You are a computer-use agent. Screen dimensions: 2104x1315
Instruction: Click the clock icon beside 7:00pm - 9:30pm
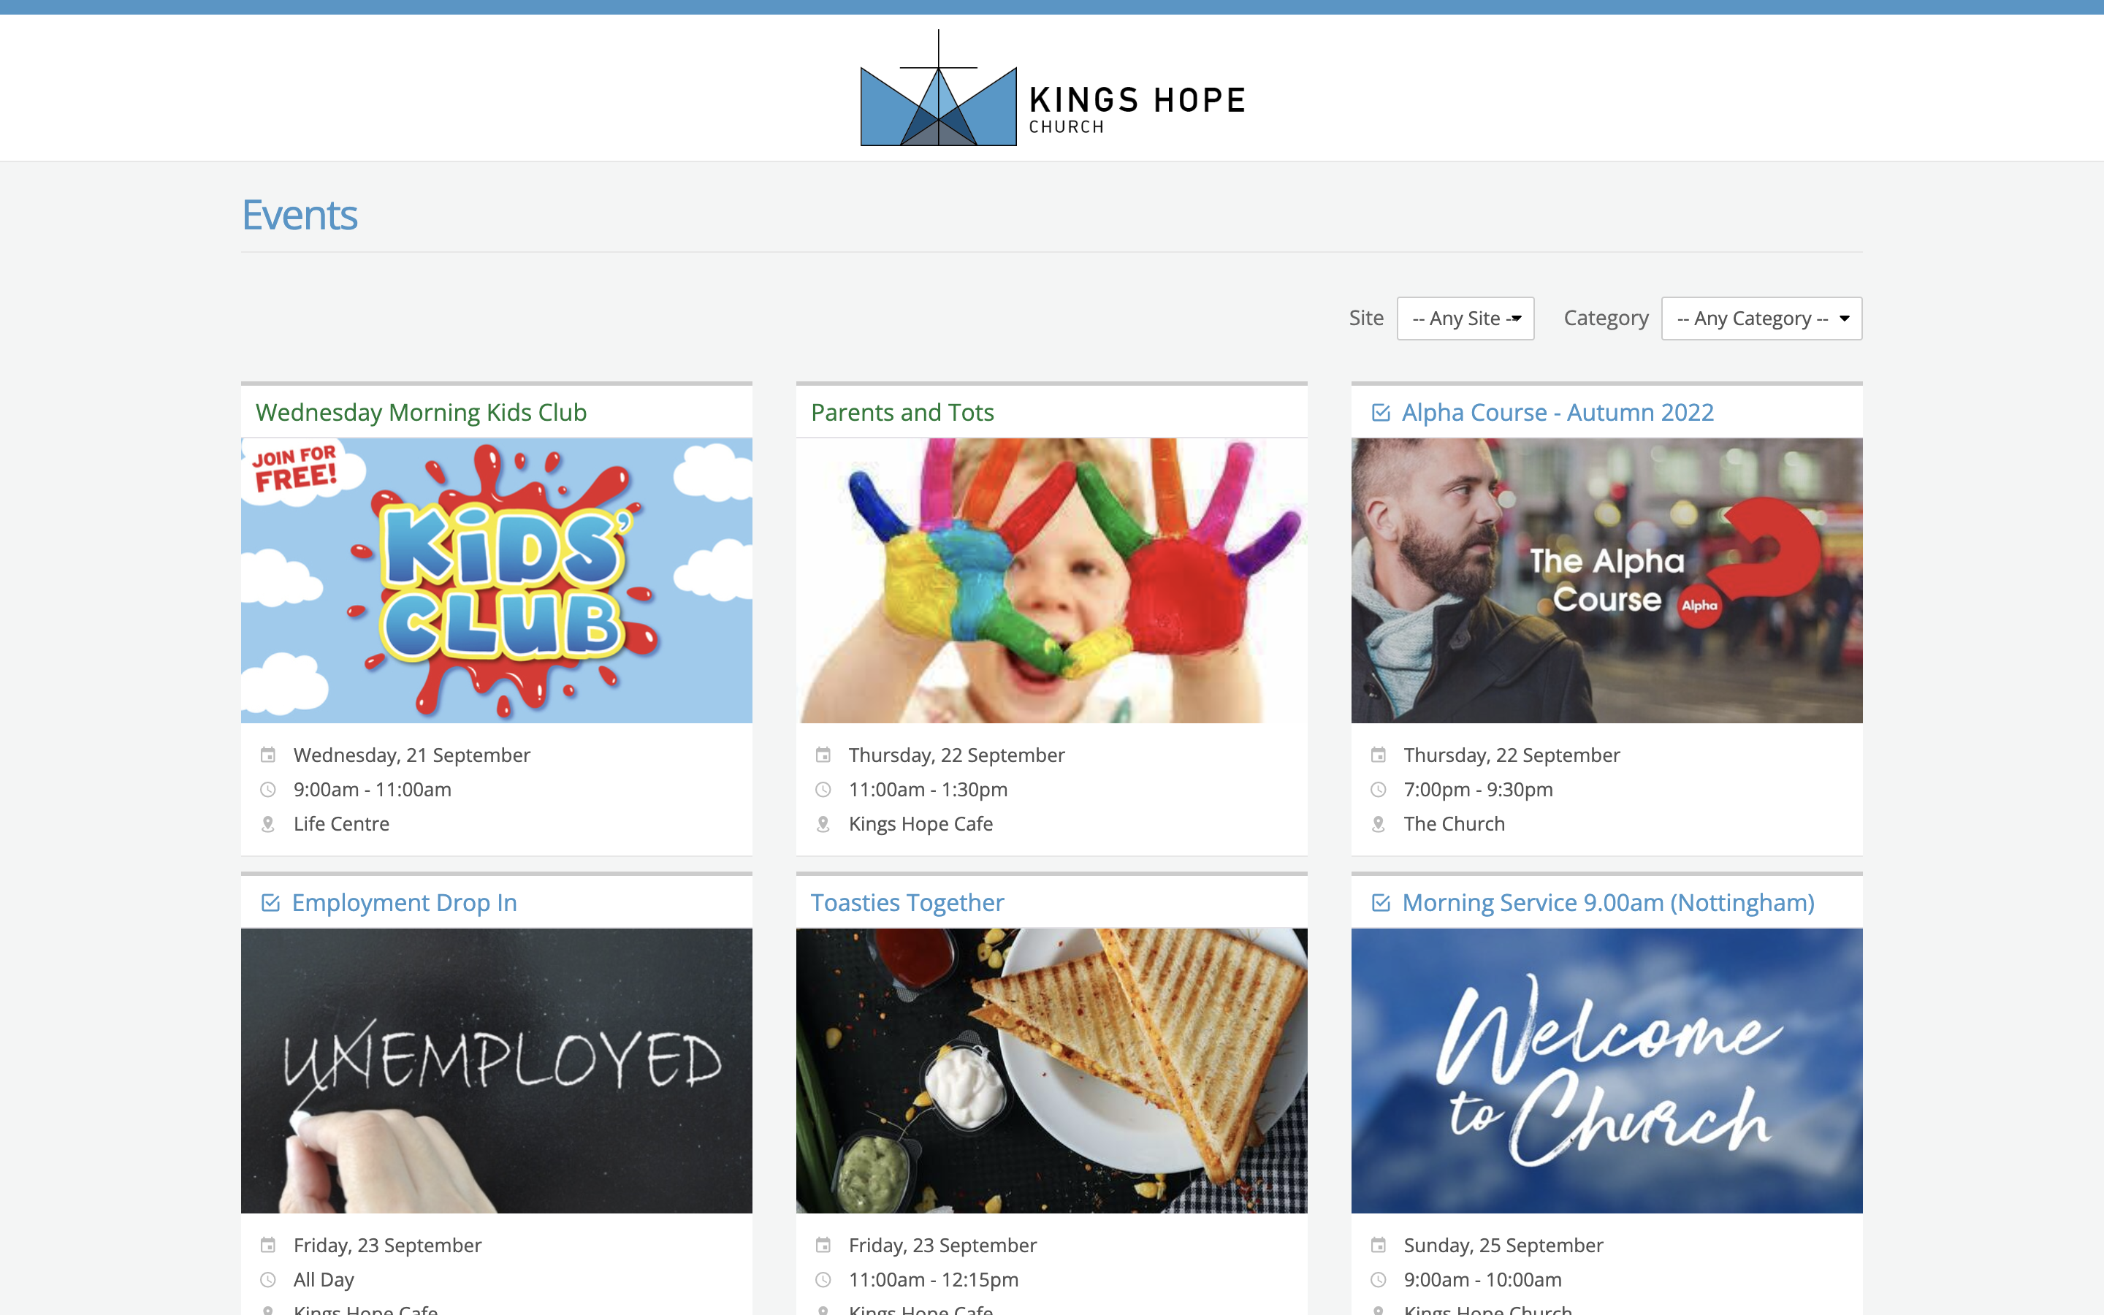(x=1378, y=790)
